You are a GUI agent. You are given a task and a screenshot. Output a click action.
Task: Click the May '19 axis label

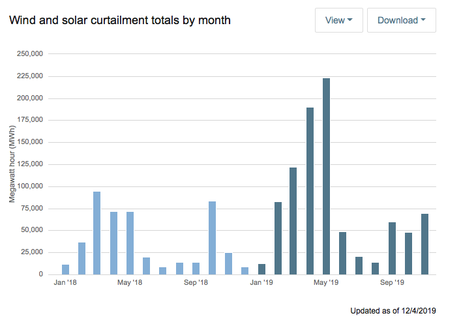[x=326, y=282]
